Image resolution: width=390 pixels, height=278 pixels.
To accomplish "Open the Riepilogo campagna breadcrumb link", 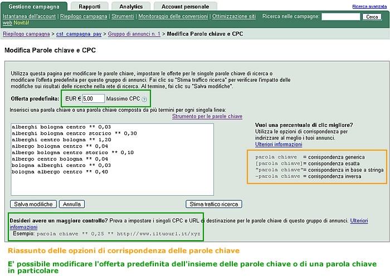I will coord(26,34).
